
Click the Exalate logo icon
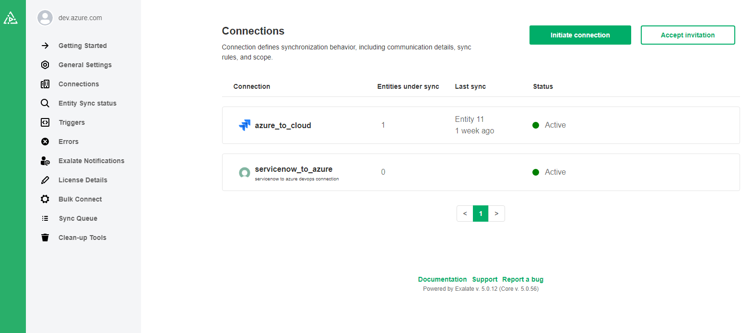pos(11,18)
